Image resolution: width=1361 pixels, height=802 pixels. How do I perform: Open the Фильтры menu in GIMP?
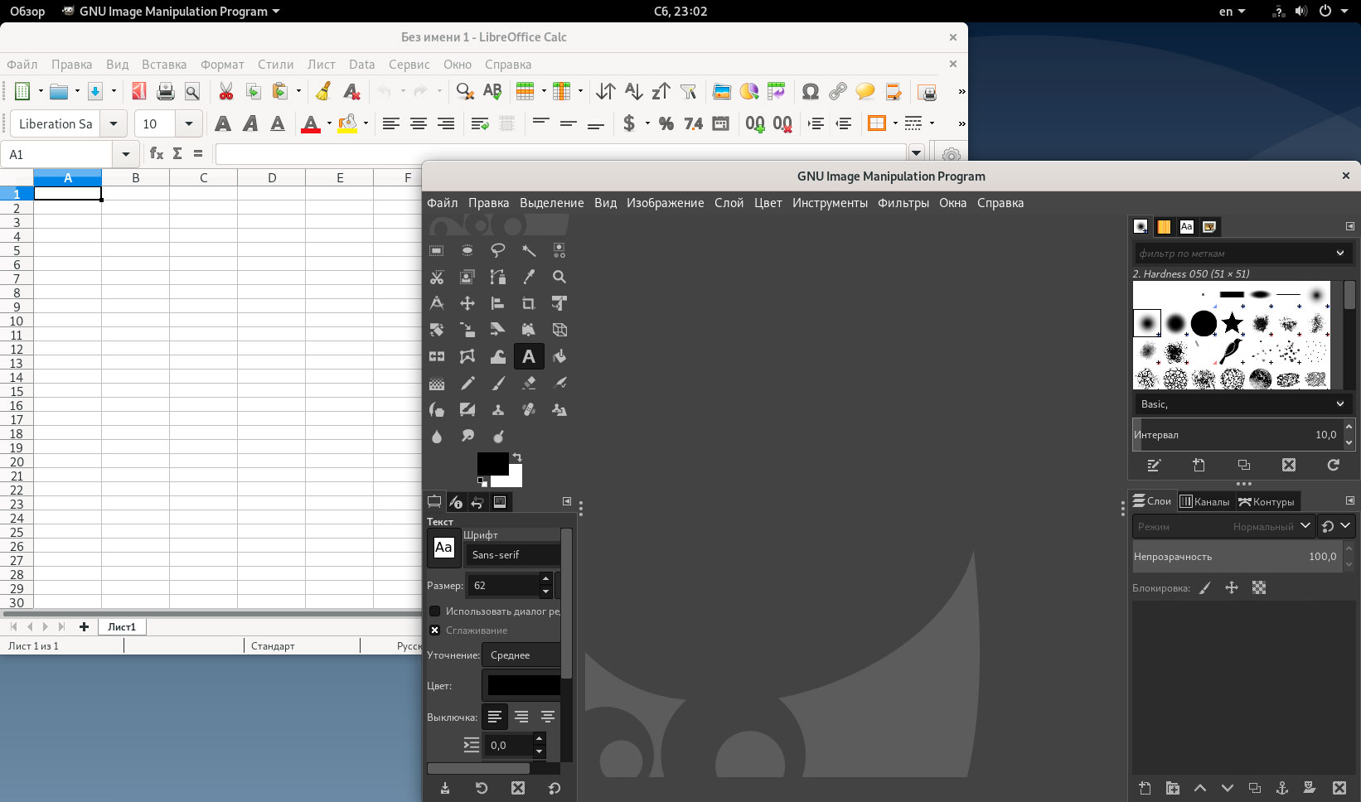tap(903, 203)
